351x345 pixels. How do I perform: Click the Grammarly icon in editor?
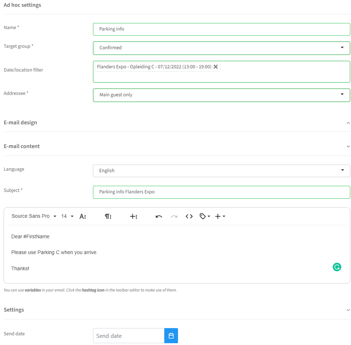[337, 267]
